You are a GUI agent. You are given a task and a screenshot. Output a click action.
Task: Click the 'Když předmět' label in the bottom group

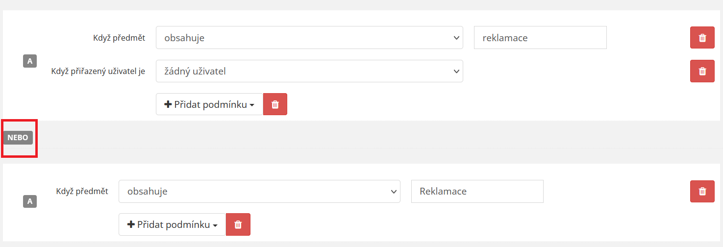point(82,191)
